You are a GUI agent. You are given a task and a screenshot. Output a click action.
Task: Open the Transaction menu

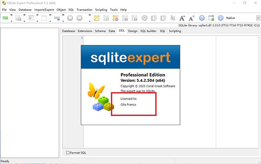(84, 10)
